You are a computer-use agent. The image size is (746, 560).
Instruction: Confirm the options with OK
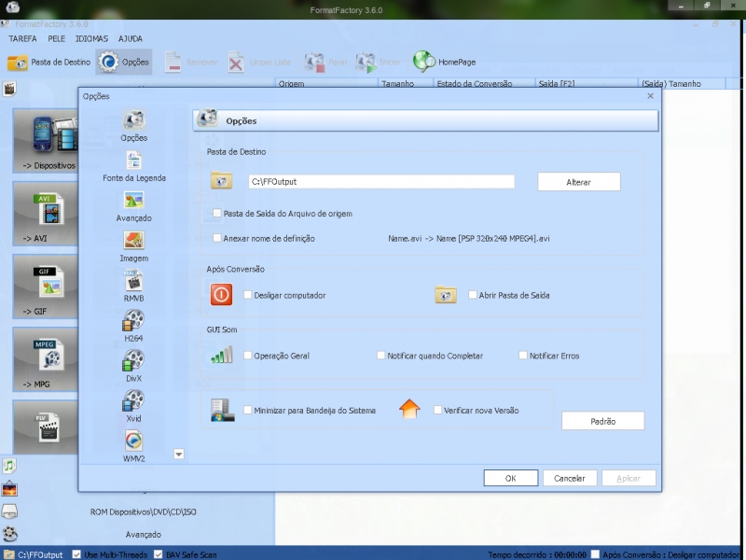[510, 478]
